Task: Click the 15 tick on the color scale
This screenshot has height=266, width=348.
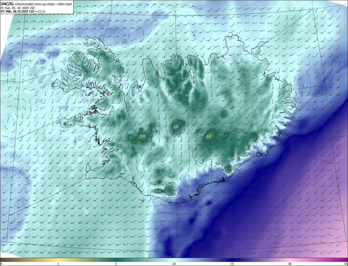Action: pos(232,264)
